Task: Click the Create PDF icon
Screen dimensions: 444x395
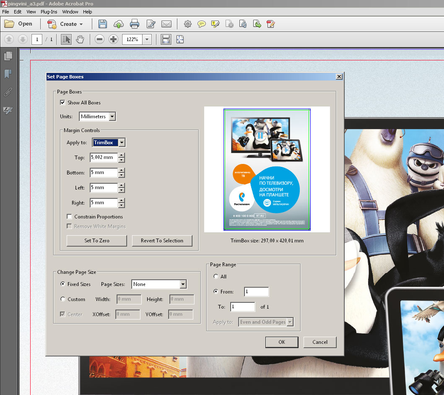Action: (52, 24)
